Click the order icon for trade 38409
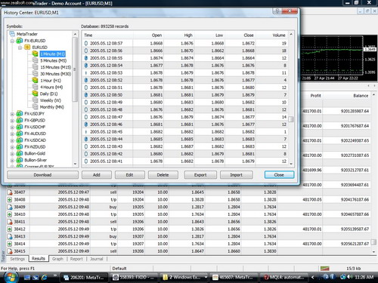 (10, 207)
